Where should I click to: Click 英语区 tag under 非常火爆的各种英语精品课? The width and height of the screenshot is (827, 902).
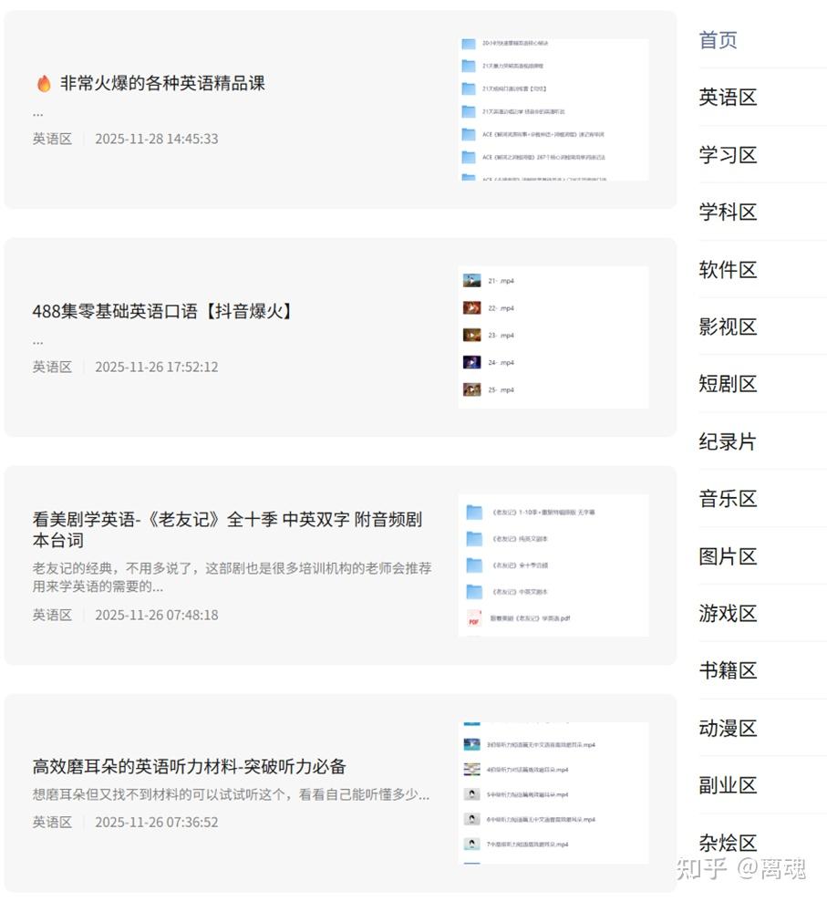(x=52, y=139)
